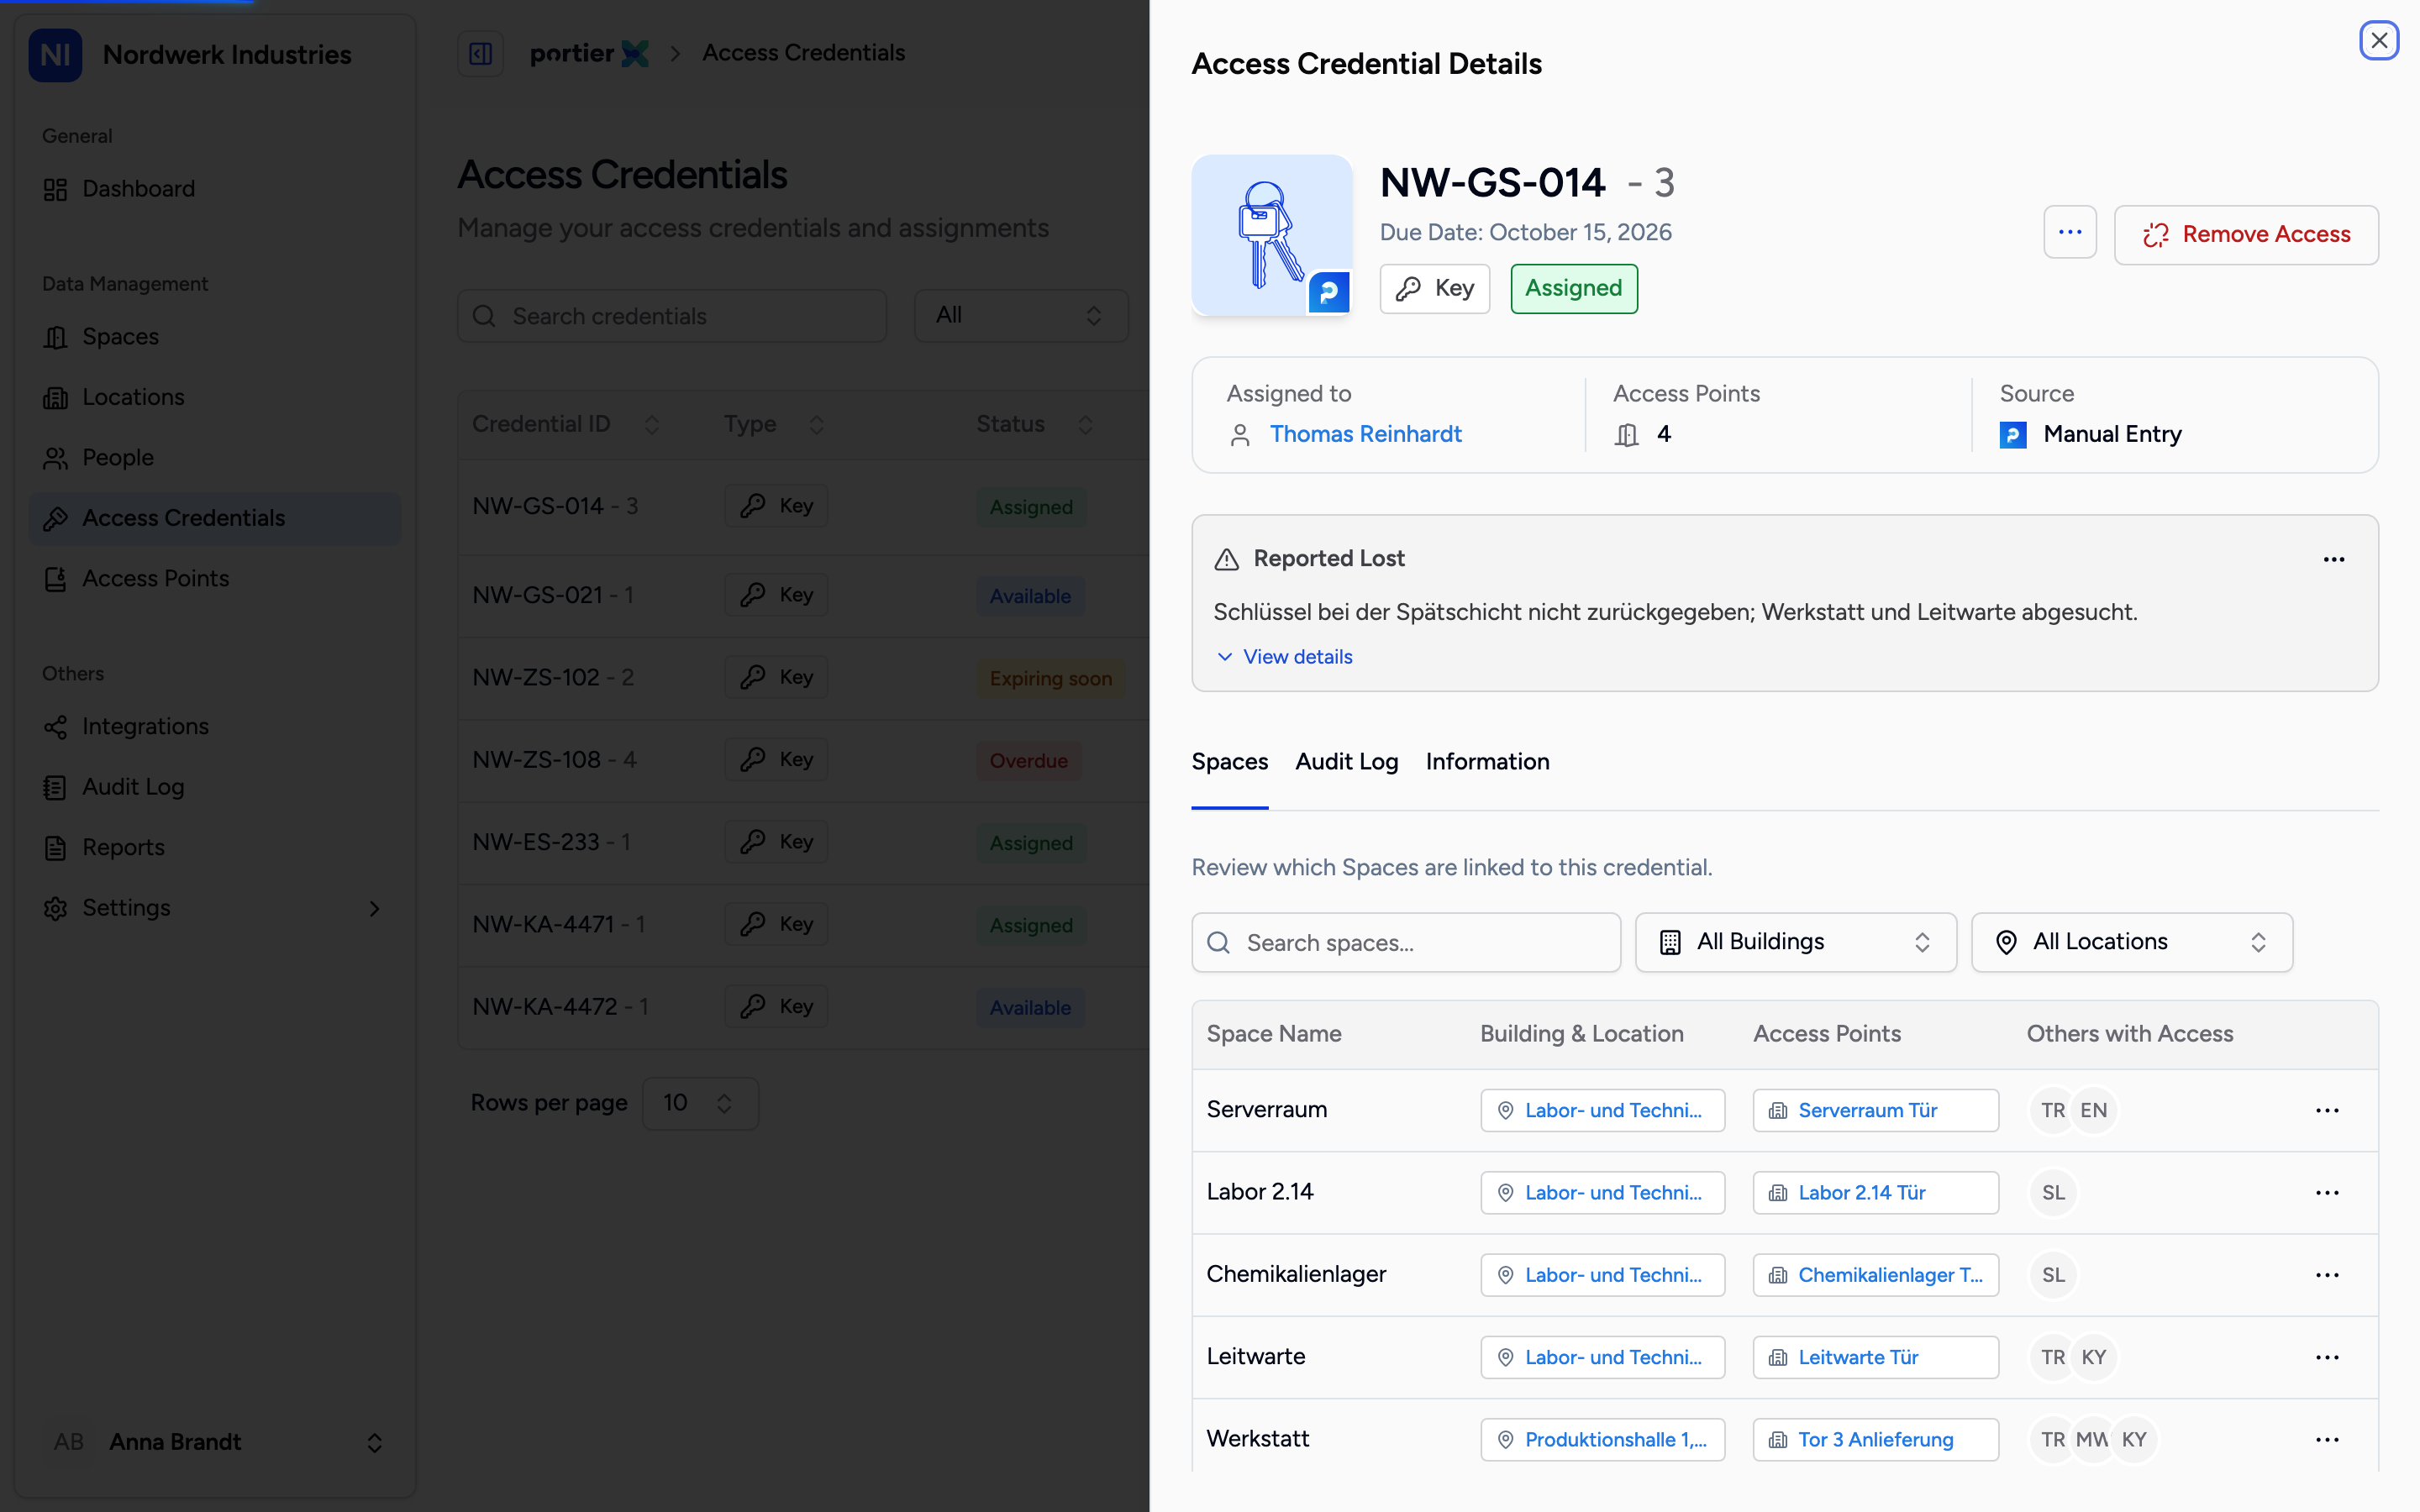Click the green Assigned status badge
Screen dimensions: 2420x1512
[x=1573, y=289]
